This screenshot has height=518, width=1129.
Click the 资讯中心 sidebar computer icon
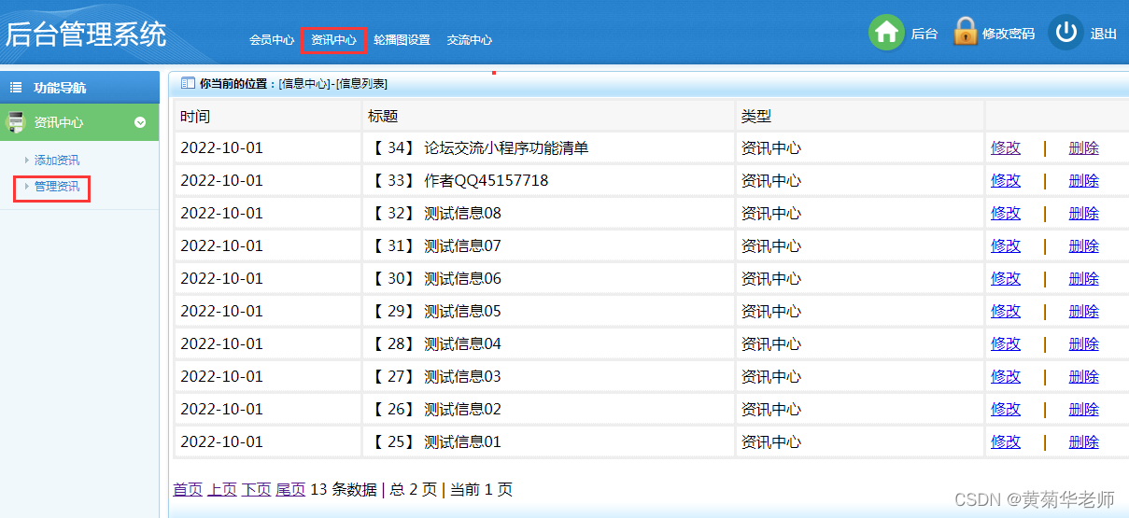[x=15, y=121]
